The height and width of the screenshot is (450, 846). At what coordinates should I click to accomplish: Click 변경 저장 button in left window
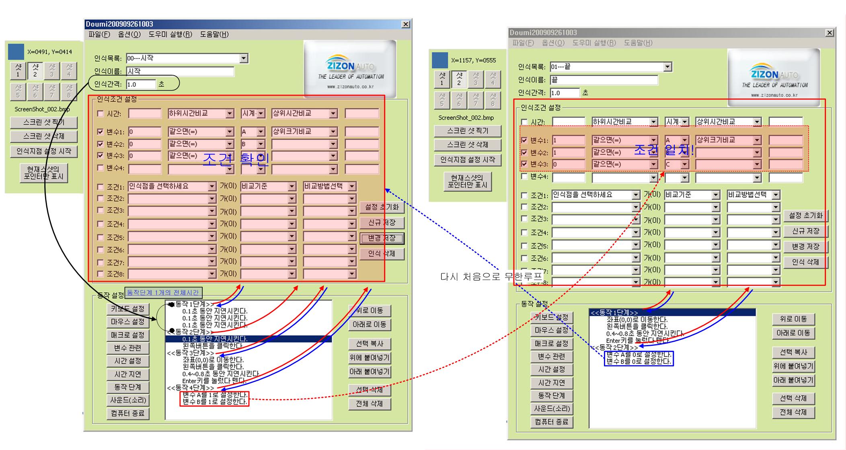382,238
